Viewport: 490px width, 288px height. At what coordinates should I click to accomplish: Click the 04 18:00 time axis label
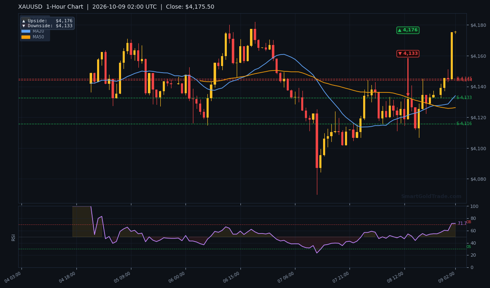pyautogui.click(x=68, y=277)
